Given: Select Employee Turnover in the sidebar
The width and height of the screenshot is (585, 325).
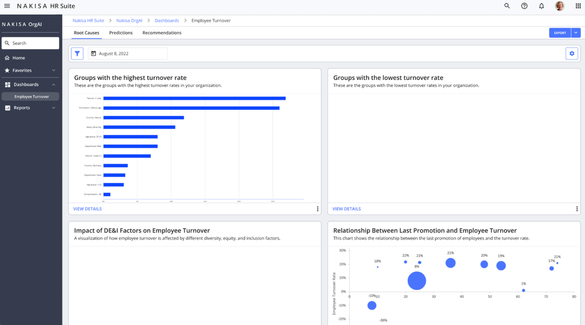Looking at the screenshot, I should click(30, 96).
